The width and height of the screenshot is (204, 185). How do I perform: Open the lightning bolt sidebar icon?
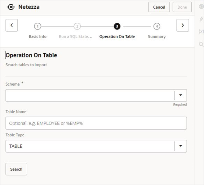pyautogui.click(x=201, y=19)
